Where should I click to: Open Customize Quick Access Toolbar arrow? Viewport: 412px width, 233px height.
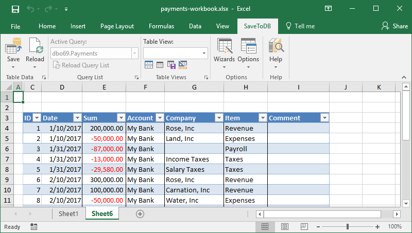click(x=66, y=9)
